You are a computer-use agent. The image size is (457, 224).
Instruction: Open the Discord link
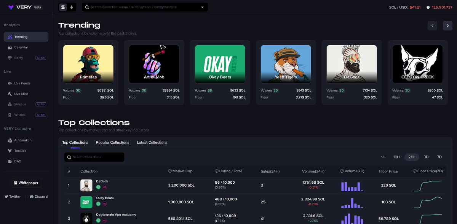[x=38, y=197]
